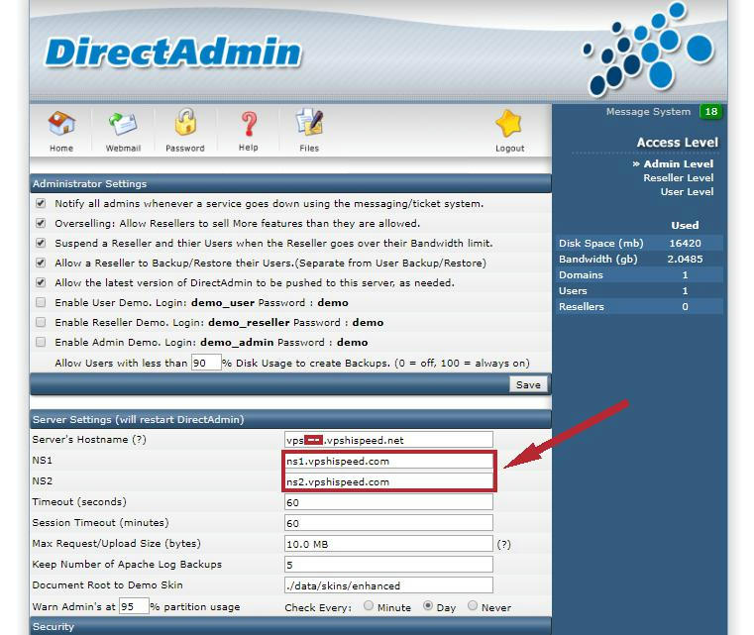
Task: Toggle latest DirectAdmin version push checkbox
Action: point(41,282)
